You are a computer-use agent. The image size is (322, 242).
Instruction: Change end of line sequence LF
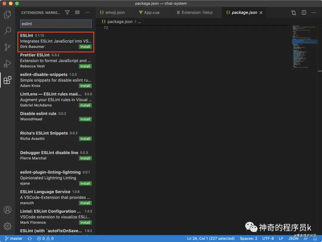[281, 238]
